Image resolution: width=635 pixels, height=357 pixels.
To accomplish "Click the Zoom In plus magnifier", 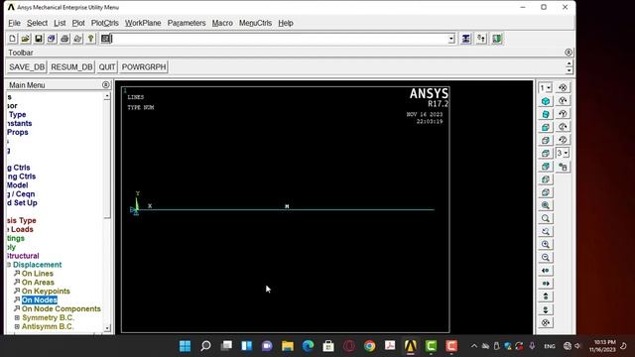I will (x=546, y=245).
